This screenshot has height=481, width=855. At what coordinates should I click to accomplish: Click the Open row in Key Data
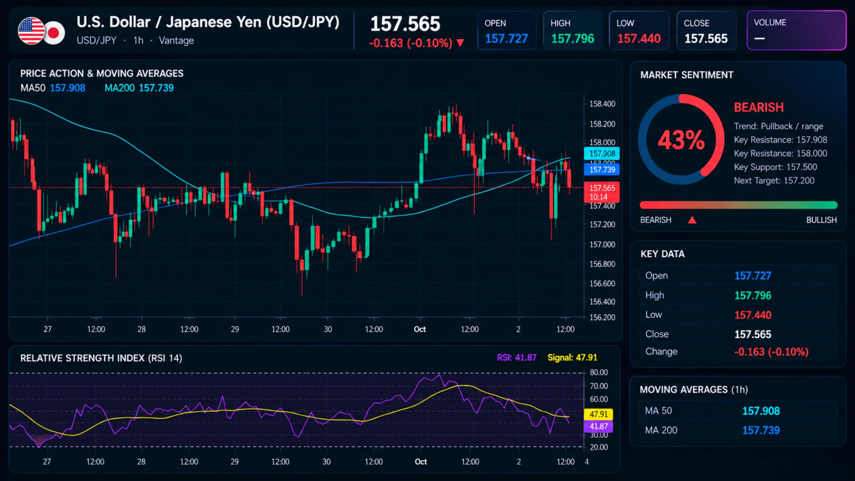(x=738, y=275)
